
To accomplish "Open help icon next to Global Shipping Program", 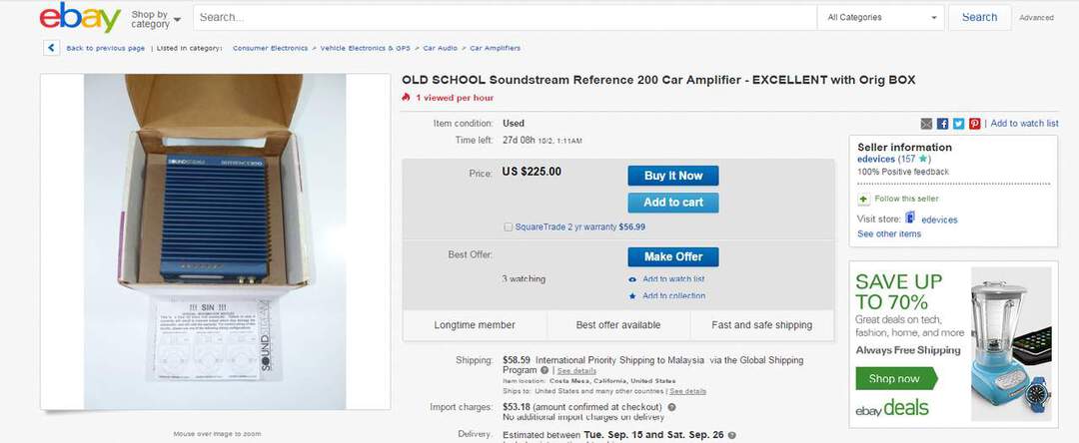I will (544, 370).
